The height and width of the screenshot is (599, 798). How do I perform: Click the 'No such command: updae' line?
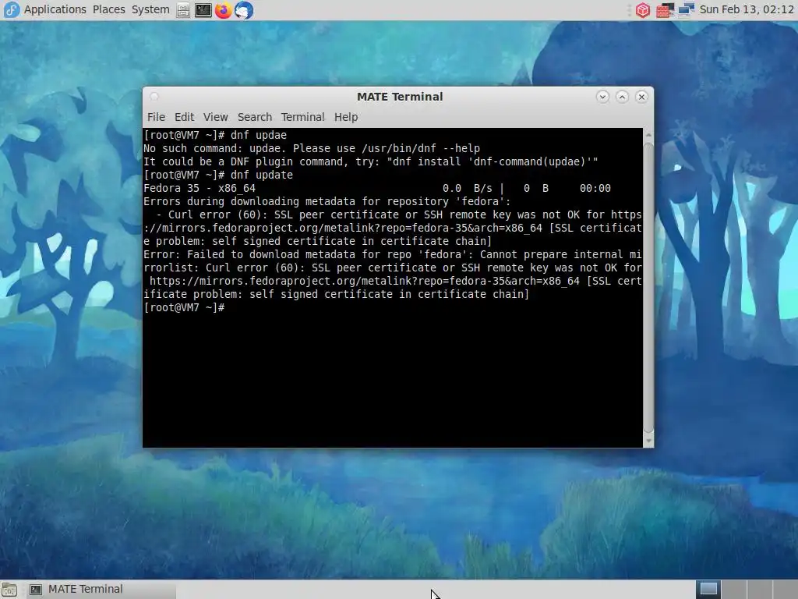pyautogui.click(x=312, y=148)
